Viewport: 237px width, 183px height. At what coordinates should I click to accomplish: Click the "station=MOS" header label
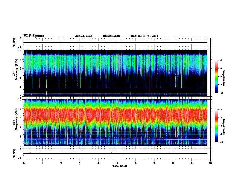coord(111,36)
